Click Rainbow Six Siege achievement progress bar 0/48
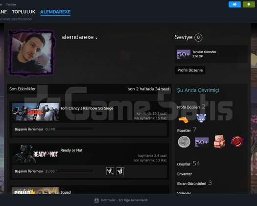This screenshot has width=257, height=206. coord(74,129)
